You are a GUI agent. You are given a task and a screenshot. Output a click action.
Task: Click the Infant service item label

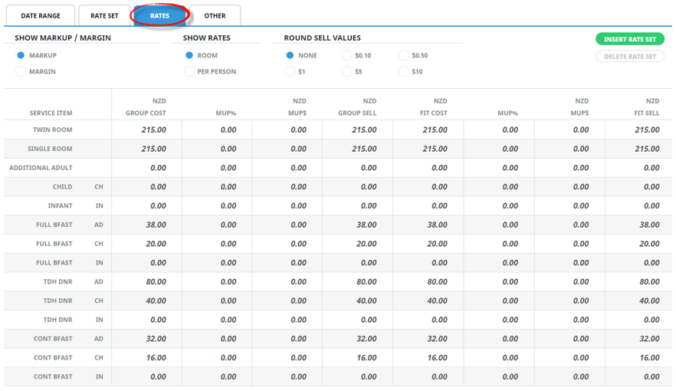(60, 205)
